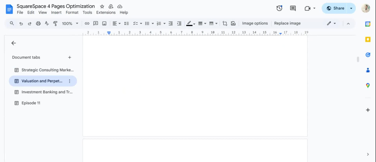
Task: Activate the paint format tool
Action: [x=55, y=23]
